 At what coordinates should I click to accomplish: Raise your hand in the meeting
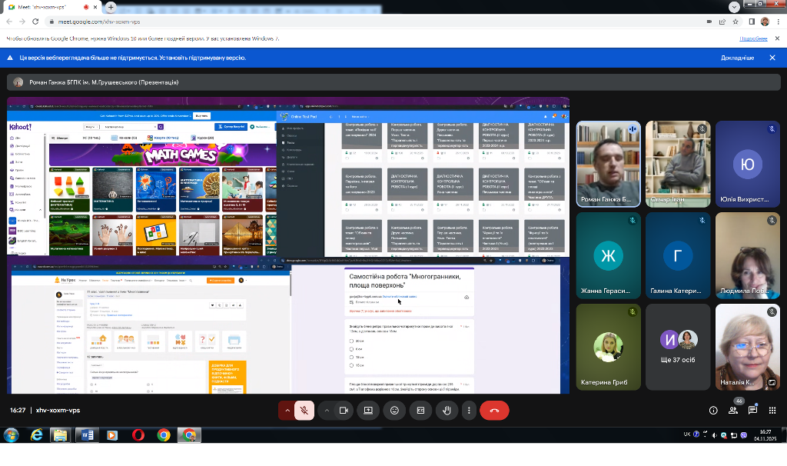tap(447, 411)
